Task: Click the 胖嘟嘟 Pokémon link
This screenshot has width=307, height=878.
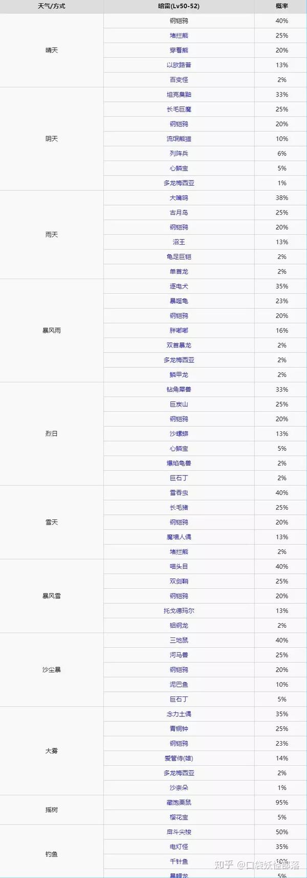Action: [179, 330]
